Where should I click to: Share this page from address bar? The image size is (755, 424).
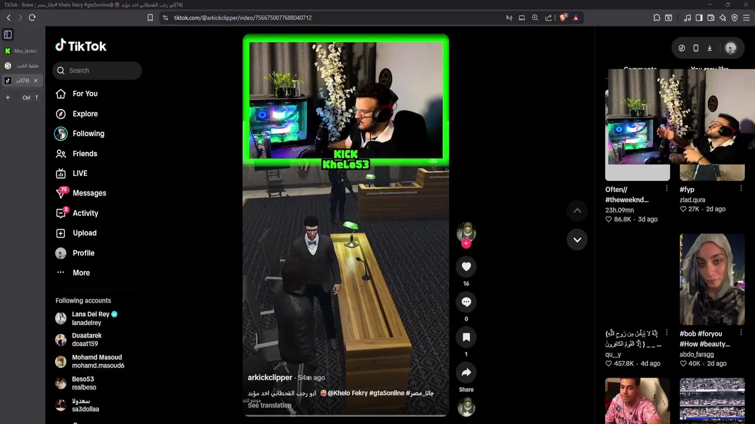549,18
